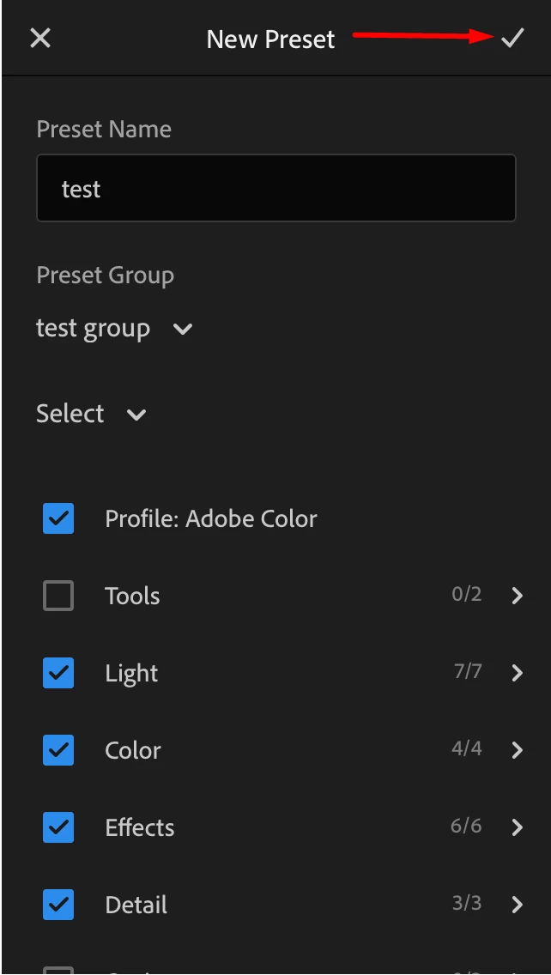Image resolution: width=551 pixels, height=975 pixels.
Task: Expand the Effects settings chevron
Action: pos(517,827)
